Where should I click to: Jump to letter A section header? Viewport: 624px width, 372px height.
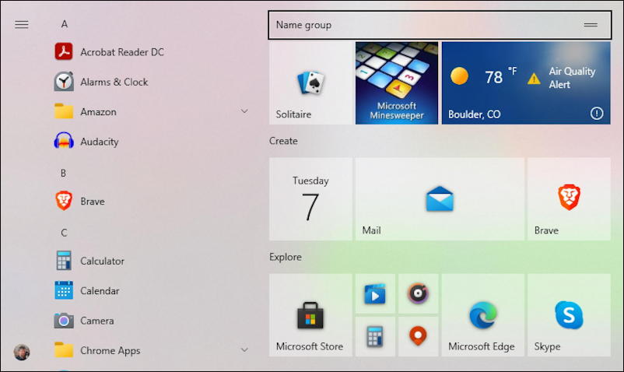(x=65, y=24)
